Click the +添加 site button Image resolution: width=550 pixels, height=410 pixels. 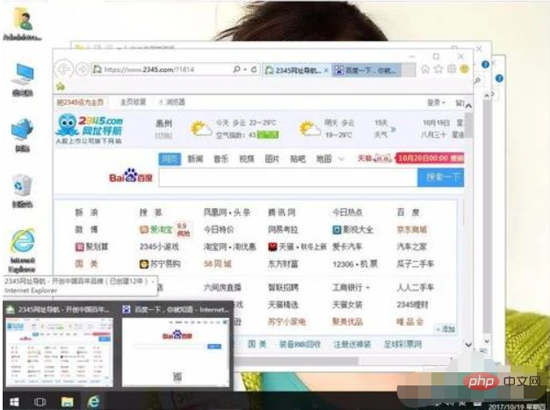click(x=445, y=329)
